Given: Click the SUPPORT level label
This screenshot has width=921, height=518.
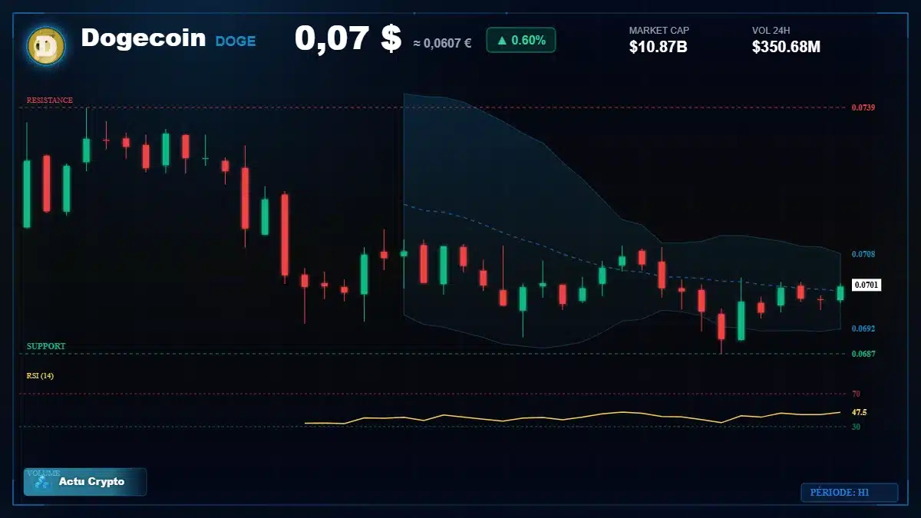Looking at the screenshot, I should point(46,346).
